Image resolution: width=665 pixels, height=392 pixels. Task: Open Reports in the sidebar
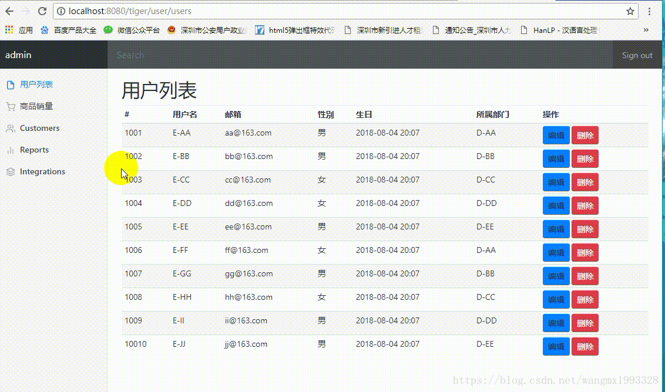[34, 150]
